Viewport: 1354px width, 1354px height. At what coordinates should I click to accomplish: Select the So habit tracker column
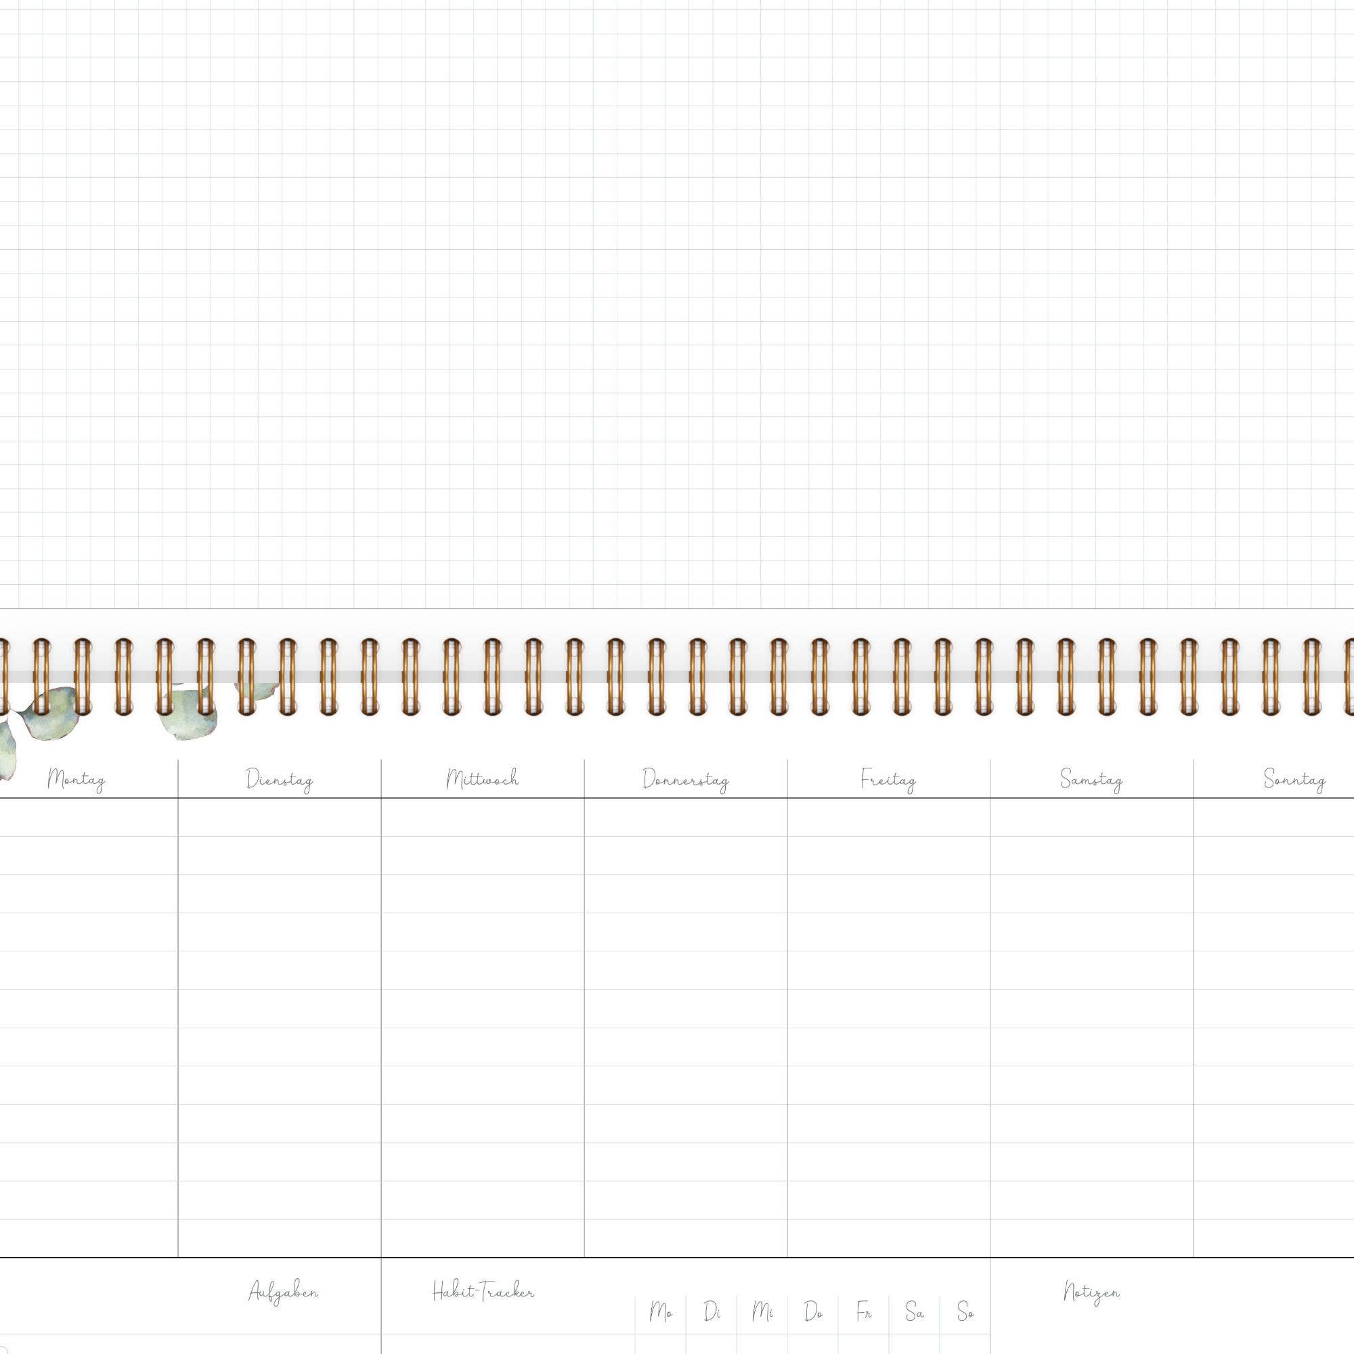965,1311
